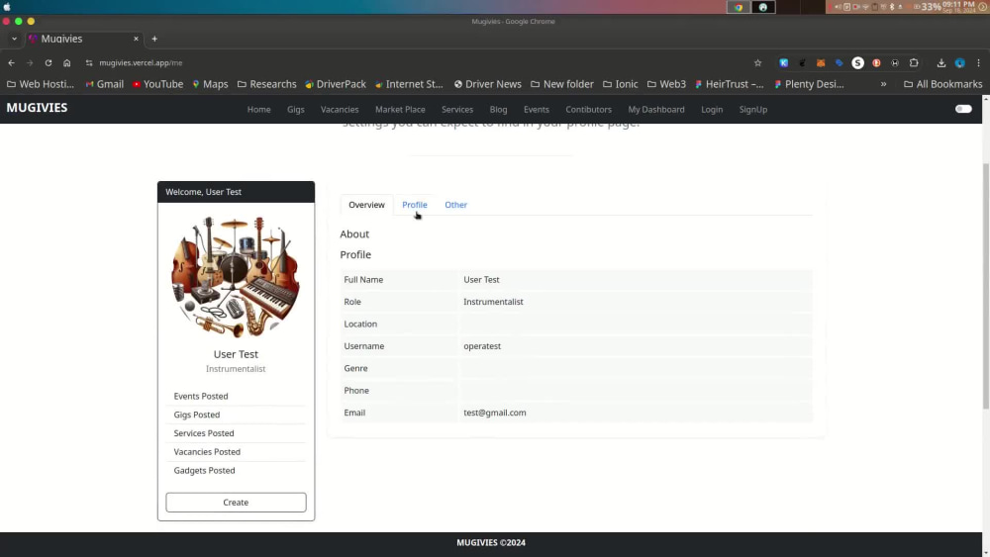This screenshot has width=990, height=557.
Task: Open Vacancies in the navbar
Action: tap(340, 110)
